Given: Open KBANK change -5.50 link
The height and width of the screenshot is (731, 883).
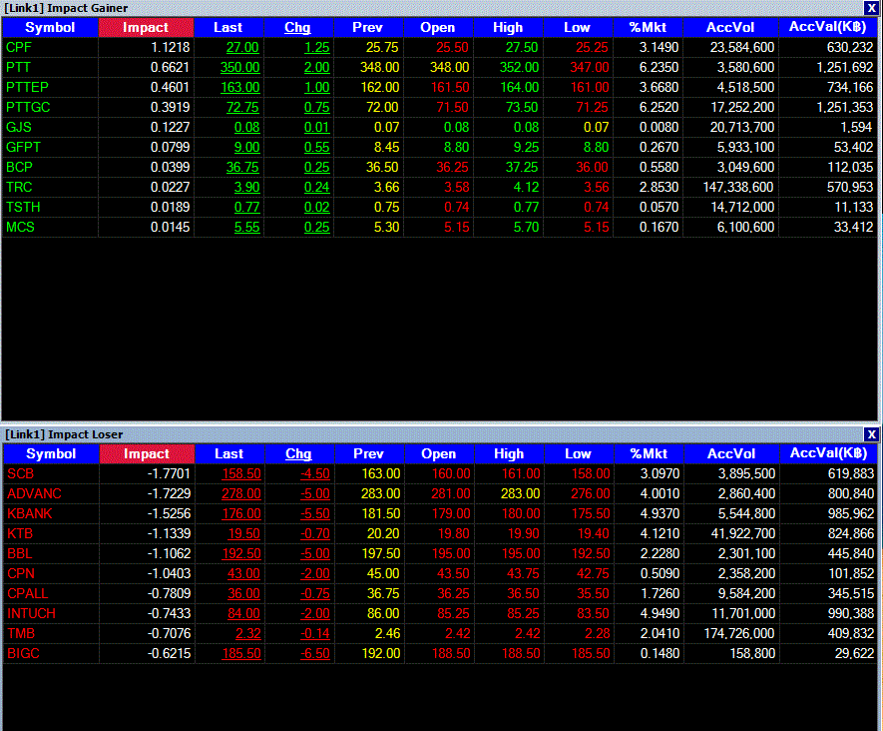Looking at the screenshot, I should (x=315, y=514).
